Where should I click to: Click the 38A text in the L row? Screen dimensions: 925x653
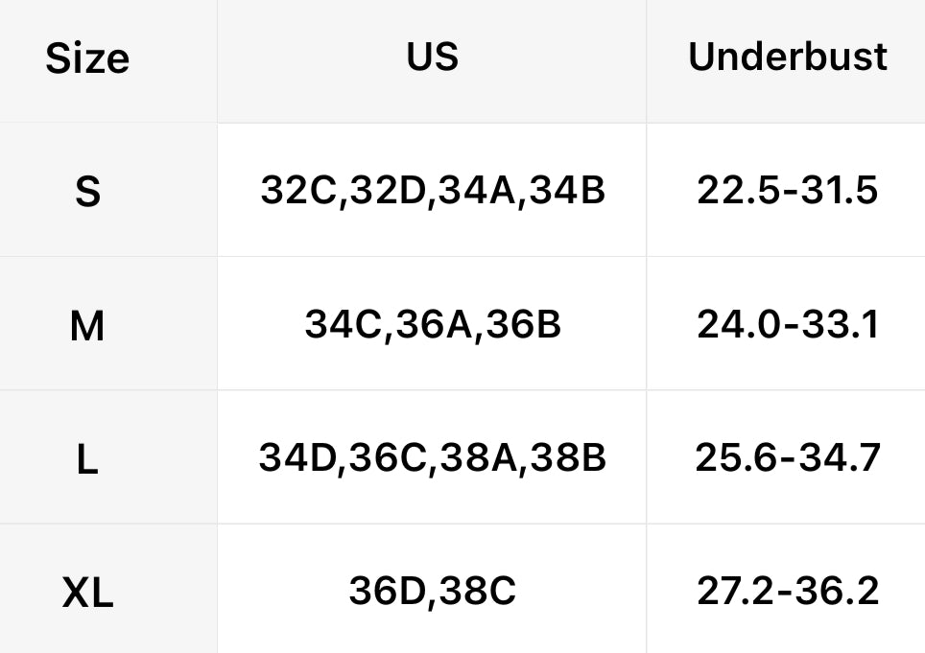tap(477, 458)
